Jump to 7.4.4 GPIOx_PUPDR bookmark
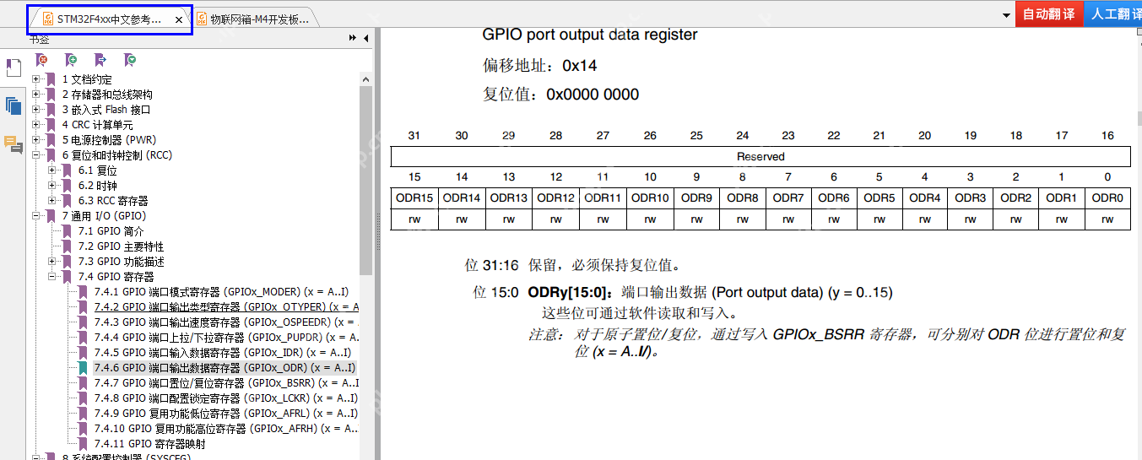Screen dimensions: 1142x460 226,338
